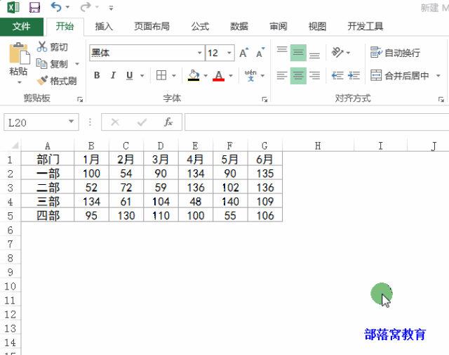This screenshot has width=449, height=355.
Task: Apply fill color with paint bucket icon
Action: pos(194,75)
